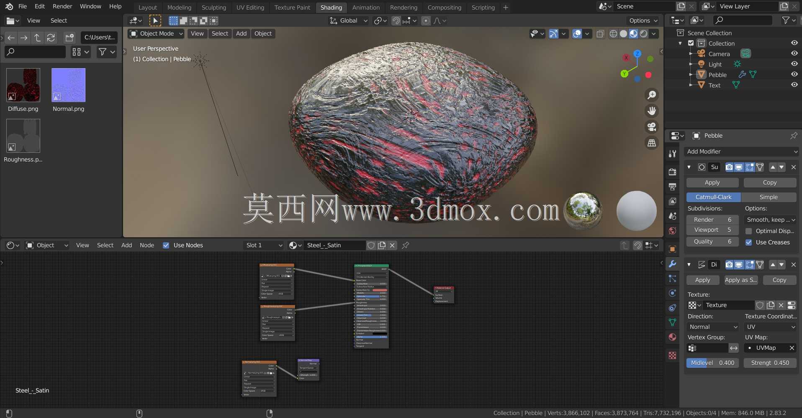The width and height of the screenshot is (802, 418).
Task: Apply the Subdivision modifier
Action: [x=712, y=182]
